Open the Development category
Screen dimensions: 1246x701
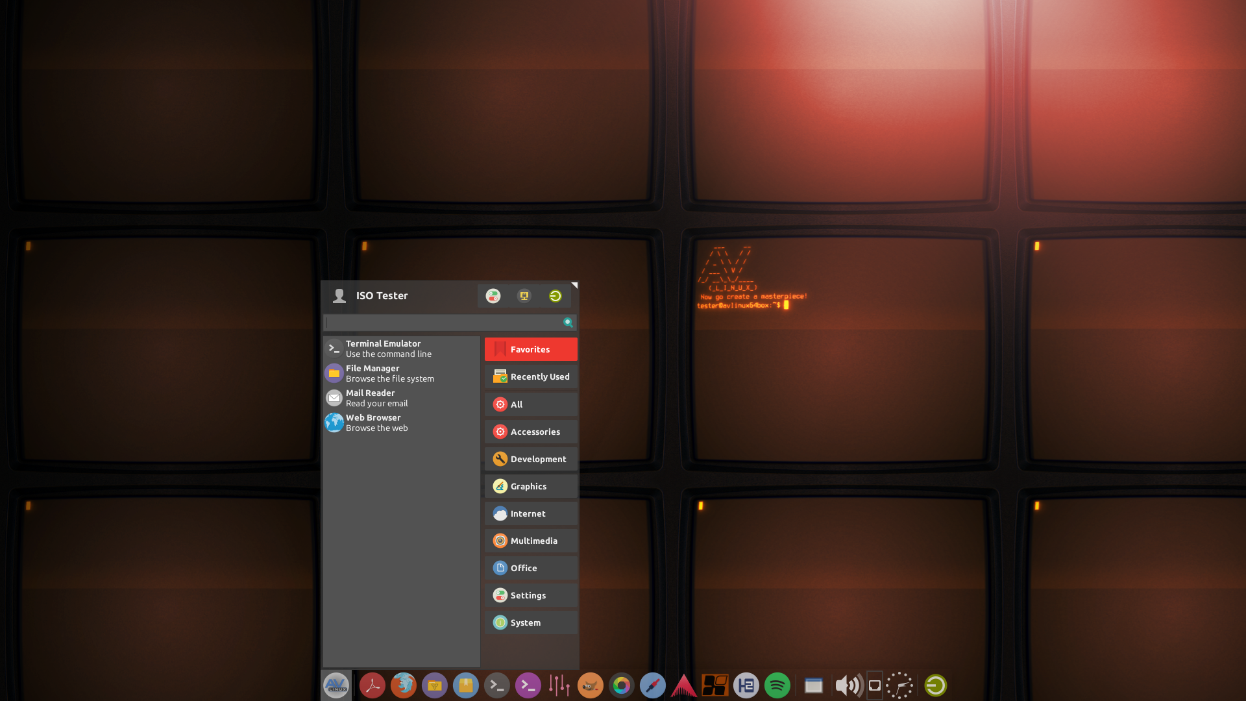(x=531, y=459)
